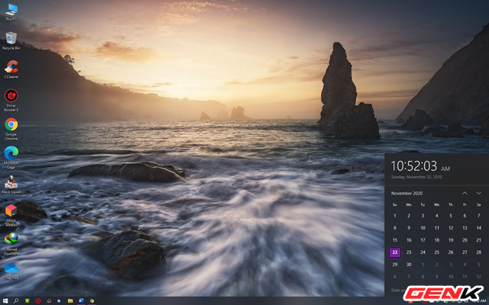Select the Black Squad game icon
This screenshot has width=489, height=305.
(x=11, y=185)
